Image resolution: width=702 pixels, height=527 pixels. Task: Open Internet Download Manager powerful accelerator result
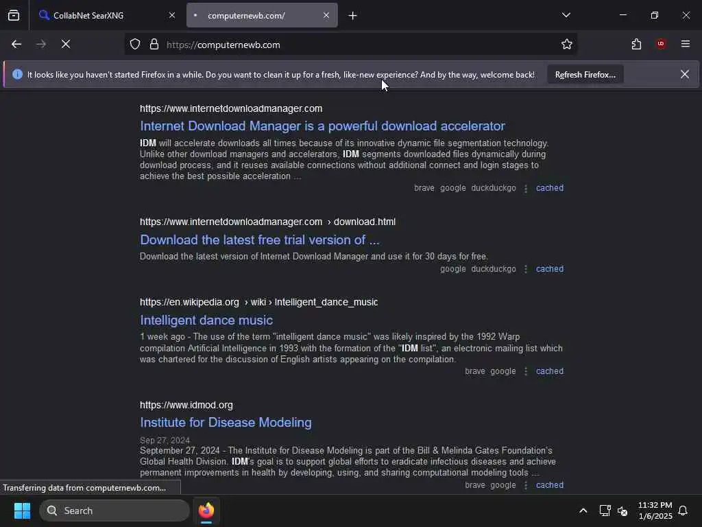tap(322, 126)
